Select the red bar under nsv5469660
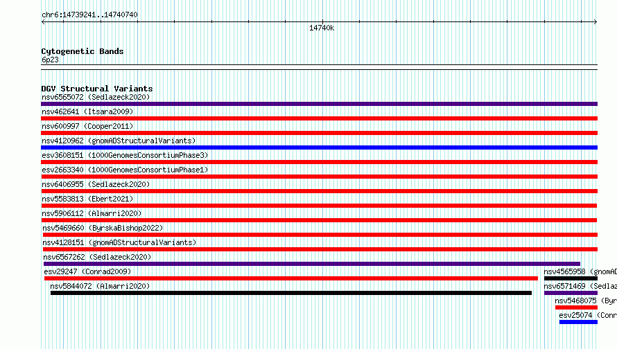The width and height of the screenshot is (617, 349). pos(320,235)
